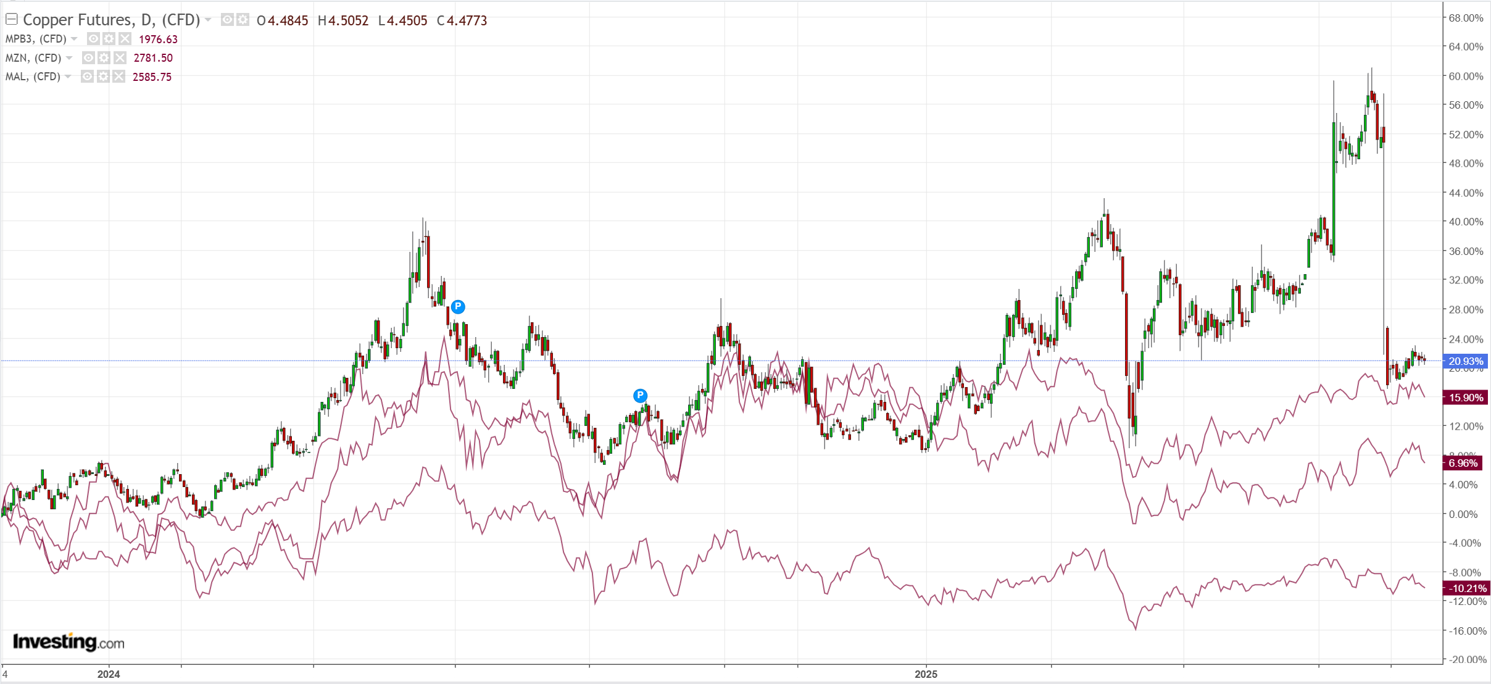Image resolution: width=1491 pixels, height=684 pixels.
Task: Open Copper Futures title dropdown arrow
Action: pyautogui.click(x=208, y=20)
